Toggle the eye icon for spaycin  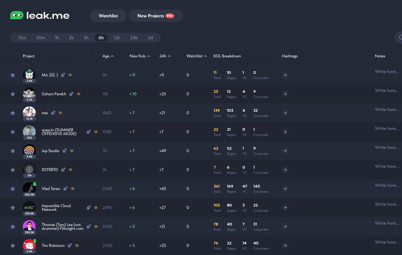click(96, 132)
